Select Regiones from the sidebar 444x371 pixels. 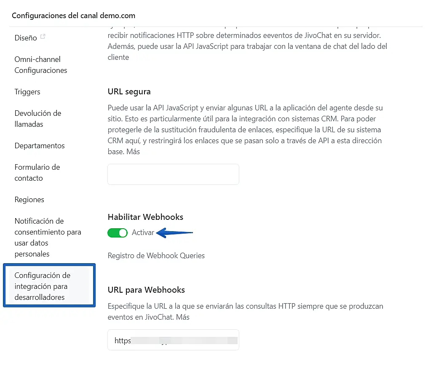click(29, 200)
